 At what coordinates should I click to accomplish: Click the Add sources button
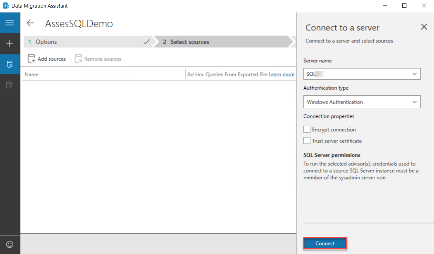pos(47,59)
